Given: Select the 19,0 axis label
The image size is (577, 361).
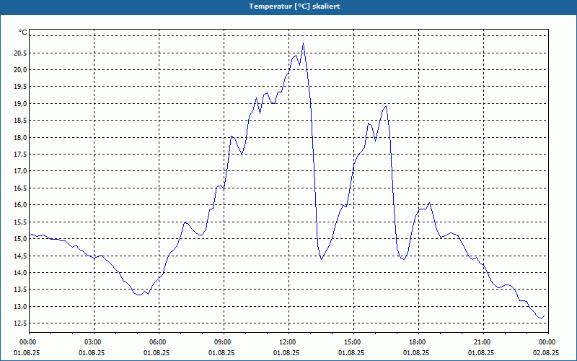Looking at the screenshot, I should click(x=20, y=104).
